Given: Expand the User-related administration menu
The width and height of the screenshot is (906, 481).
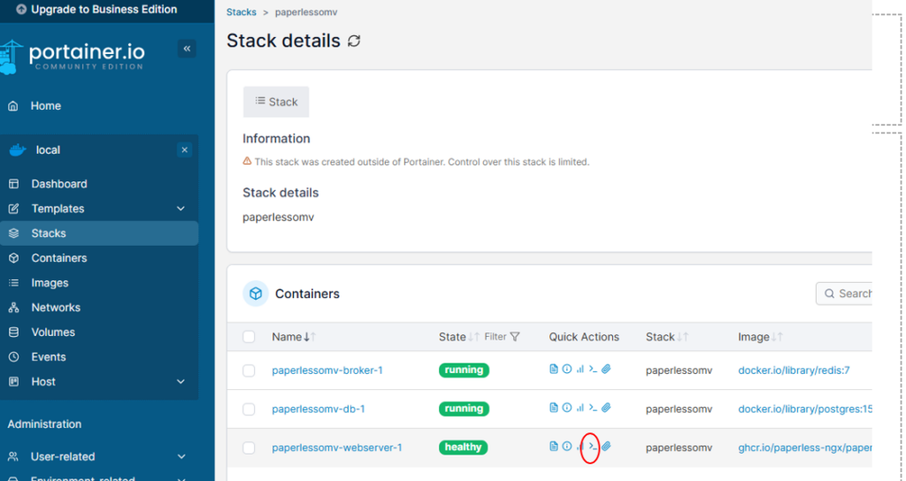Looking at the screenshot, I should click(99, 456).
